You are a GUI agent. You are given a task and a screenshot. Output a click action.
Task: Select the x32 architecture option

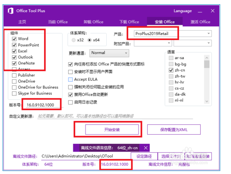[x=73, y=40]
